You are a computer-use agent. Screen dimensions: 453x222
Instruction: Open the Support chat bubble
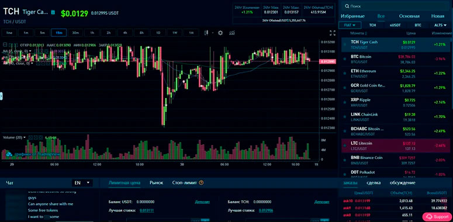click(437, 217)
